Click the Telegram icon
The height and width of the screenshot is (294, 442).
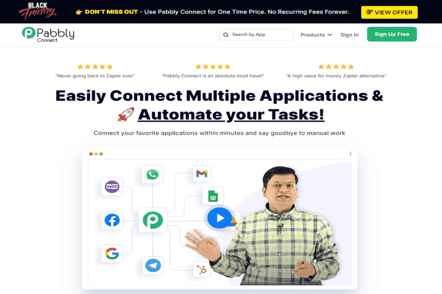tap(153, 265)
